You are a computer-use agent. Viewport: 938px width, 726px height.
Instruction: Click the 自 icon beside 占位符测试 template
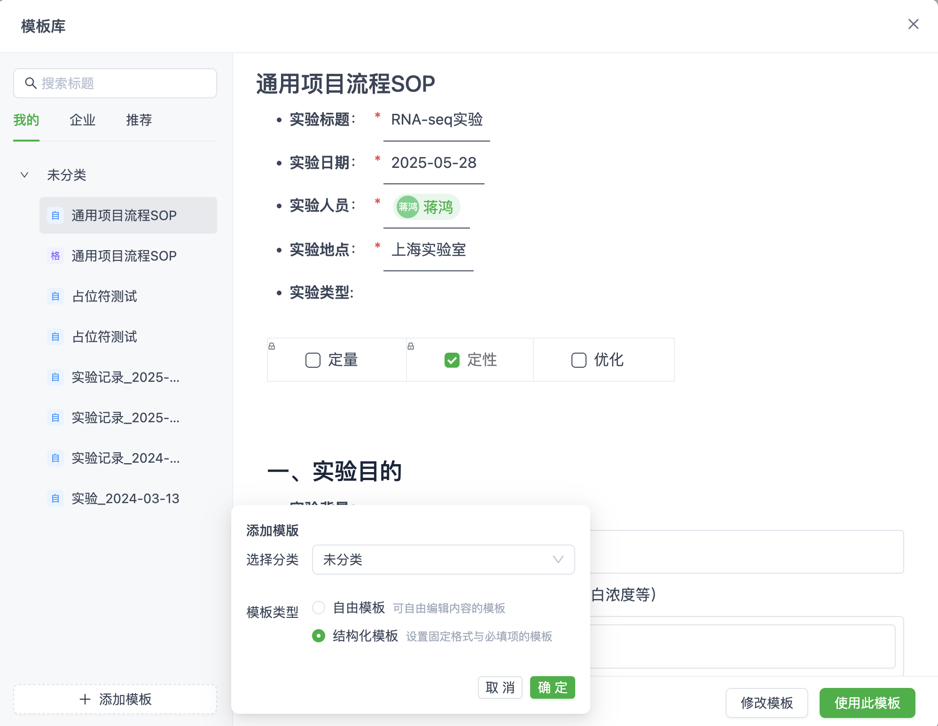pos(55,296)
